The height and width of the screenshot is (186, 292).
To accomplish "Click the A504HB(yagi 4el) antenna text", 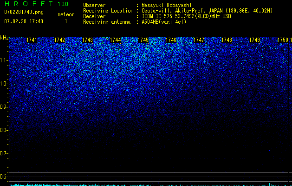I will pos(164,22).
